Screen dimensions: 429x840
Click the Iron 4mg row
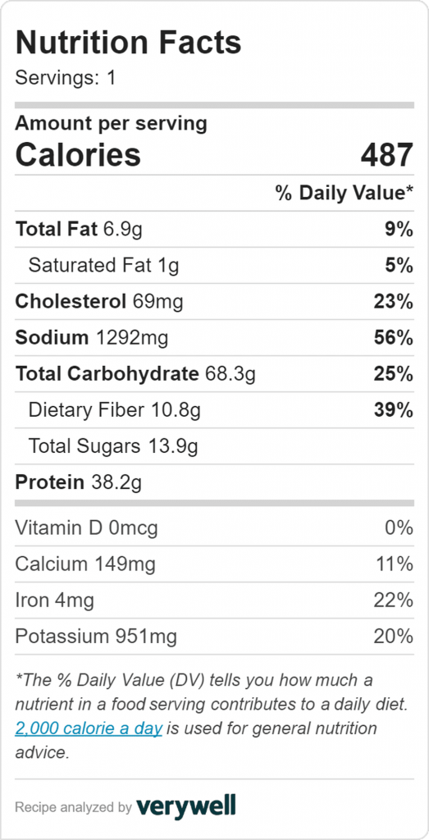(214, 600)
